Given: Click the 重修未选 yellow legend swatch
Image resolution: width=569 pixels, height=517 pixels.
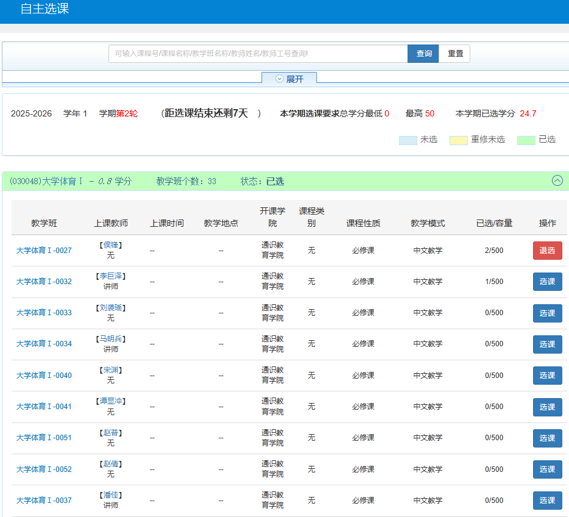Looking at the screenshot, I should pos(458,140).
